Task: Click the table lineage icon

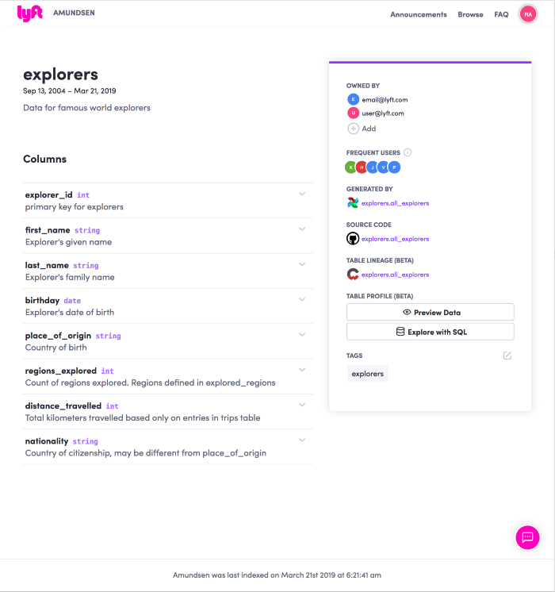Action: click(x=353, y=275)
